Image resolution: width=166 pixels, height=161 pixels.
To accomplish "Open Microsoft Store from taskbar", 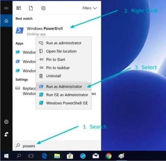I will pyautogui.click(x=70, y=156).
